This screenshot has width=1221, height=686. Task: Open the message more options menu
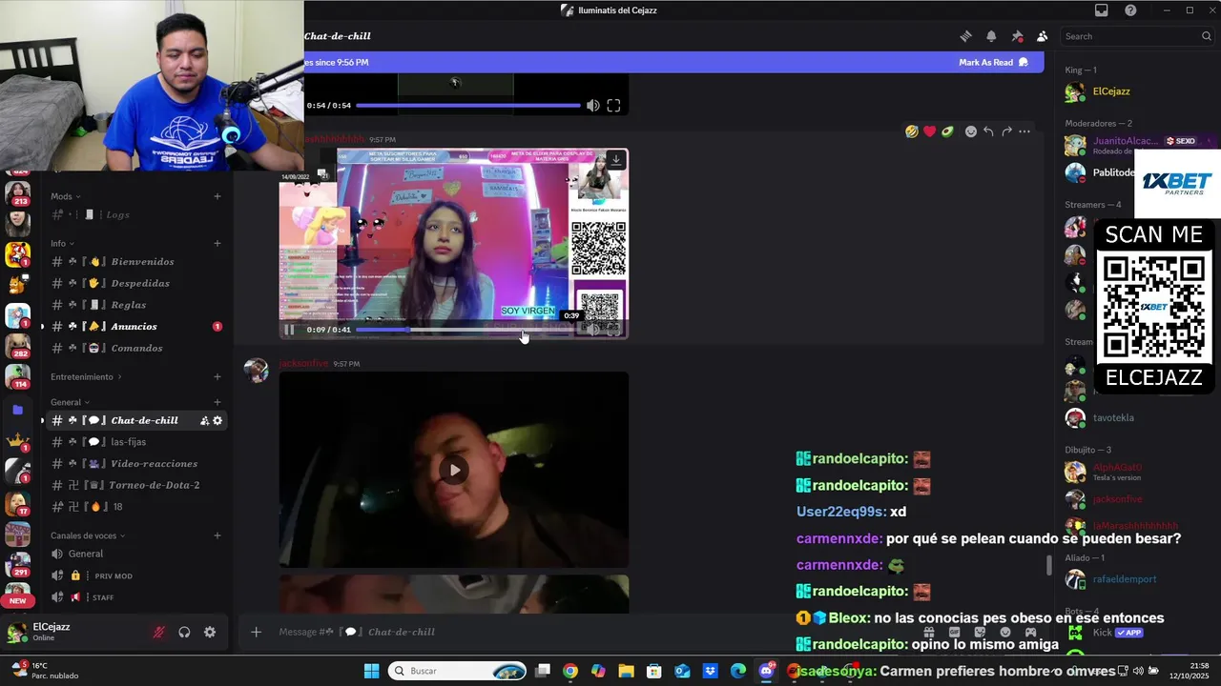pyautogui.click(x=1024, y=131)
